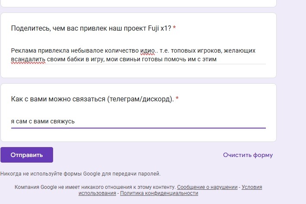This screenshot has height=204, width=306.
Task: Focus the Fuji x1 project answer field
Action: coord(139,55)
